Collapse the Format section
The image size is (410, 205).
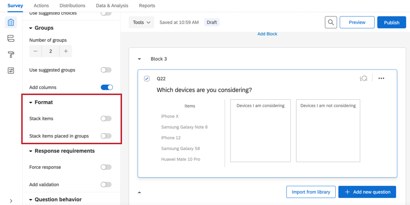(31, 103)
